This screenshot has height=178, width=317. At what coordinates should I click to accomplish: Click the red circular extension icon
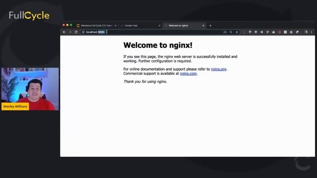click(x=279, y=32)
